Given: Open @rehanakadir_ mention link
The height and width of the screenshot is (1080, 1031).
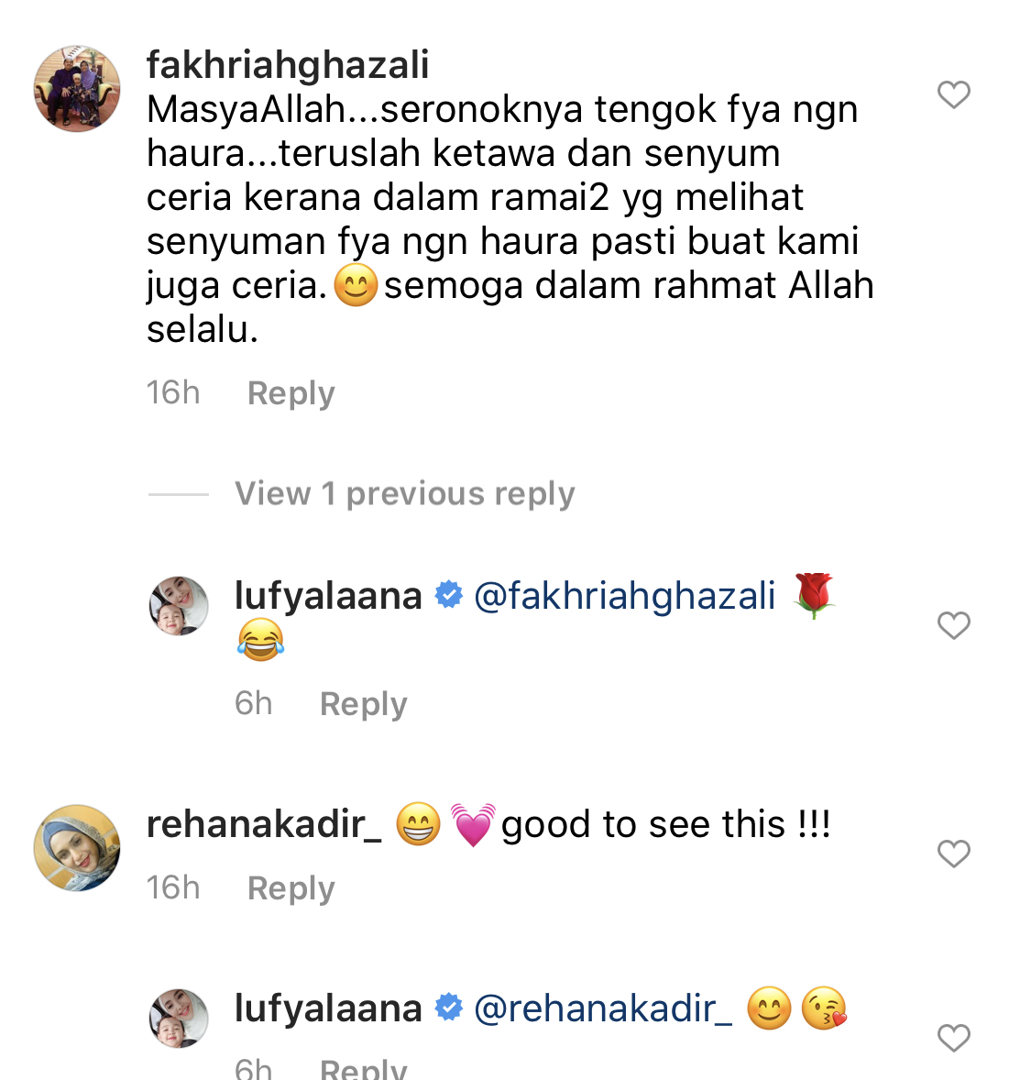Looking at the screenshot, I should 603,1008.
